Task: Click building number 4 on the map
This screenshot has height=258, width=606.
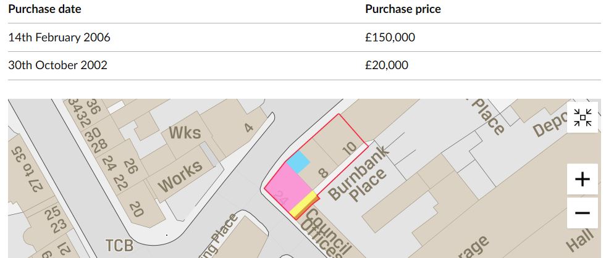Action: tap(248, 127)
